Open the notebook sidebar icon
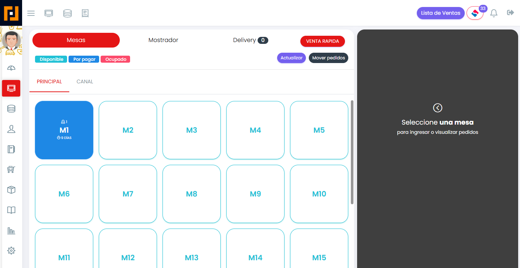520x268 pixels. pos(11,149)
